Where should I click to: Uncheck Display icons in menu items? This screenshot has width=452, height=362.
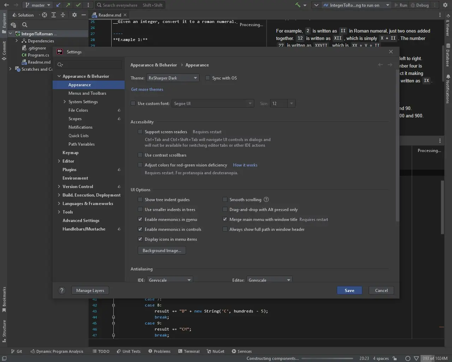(x=140, y=239)
